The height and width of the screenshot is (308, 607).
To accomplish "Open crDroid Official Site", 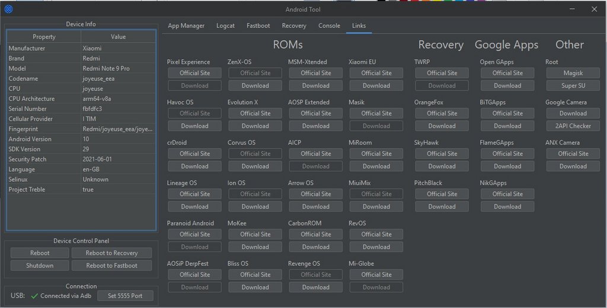I will click(x=194, y=153).
